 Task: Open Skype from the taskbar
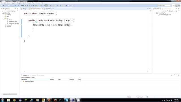[67, 100]
